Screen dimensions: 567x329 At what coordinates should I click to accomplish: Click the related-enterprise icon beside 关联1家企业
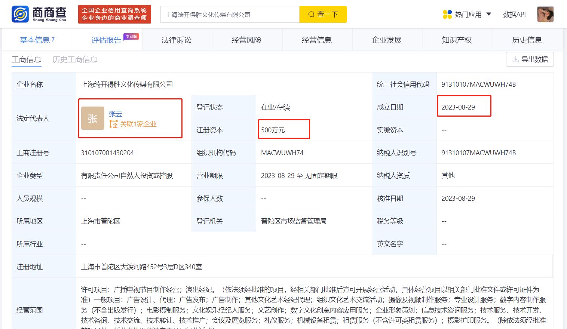[x=113, y=124]
